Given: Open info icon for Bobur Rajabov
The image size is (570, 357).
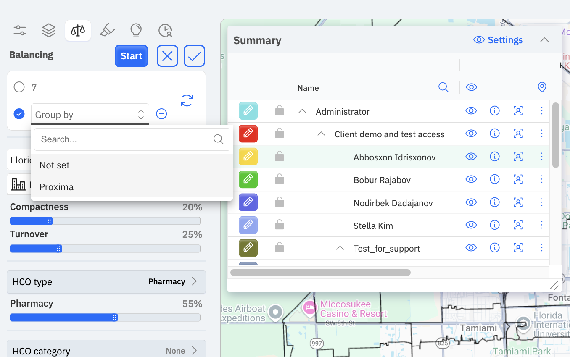Looking at the screenshot, I should (x=495, y=179).
